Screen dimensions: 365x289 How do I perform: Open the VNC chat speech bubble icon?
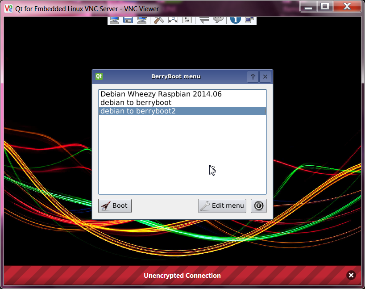(218, 20)
